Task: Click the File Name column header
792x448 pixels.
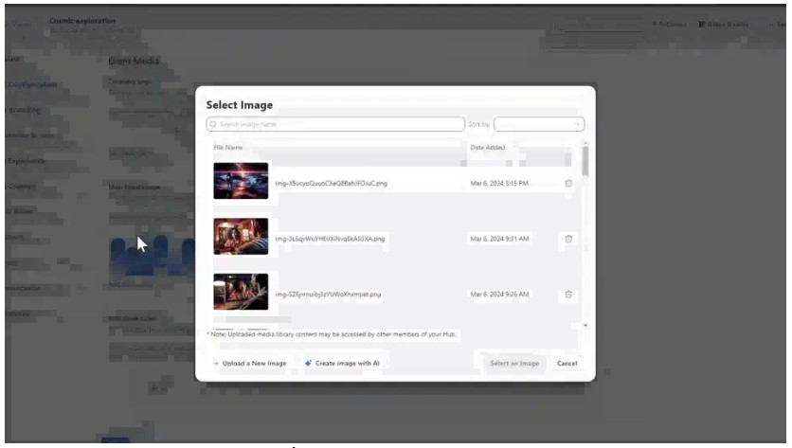Action: tap(227, 148)
